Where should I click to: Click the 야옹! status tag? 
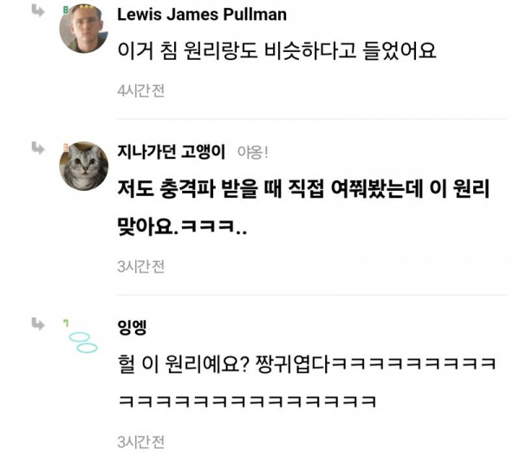point(252,153)
